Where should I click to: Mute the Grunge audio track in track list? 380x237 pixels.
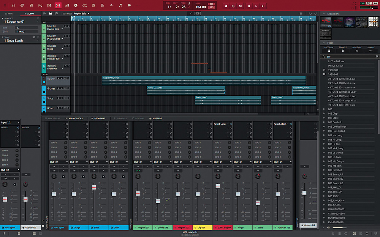click(x=65, y=88)
